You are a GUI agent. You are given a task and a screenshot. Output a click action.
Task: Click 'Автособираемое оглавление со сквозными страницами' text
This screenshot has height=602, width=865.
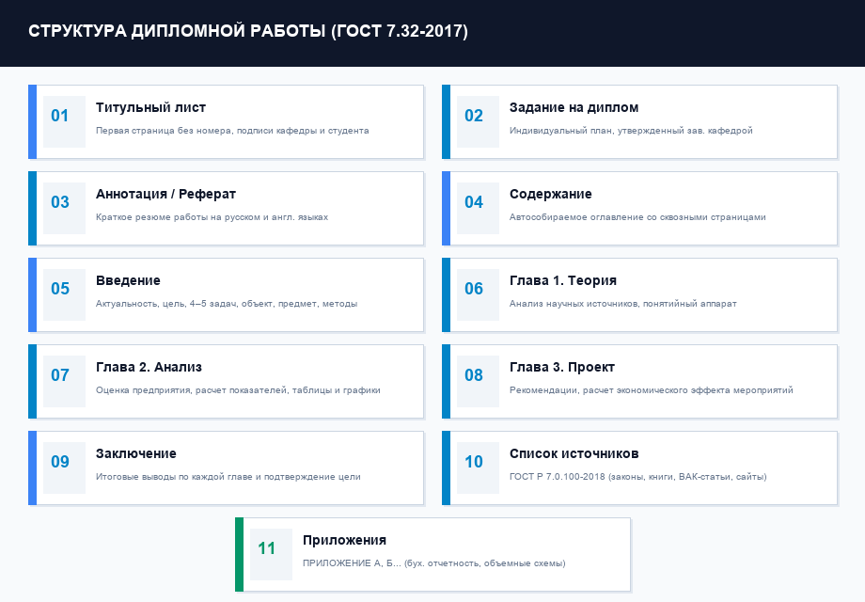click(x=637, y=217)
